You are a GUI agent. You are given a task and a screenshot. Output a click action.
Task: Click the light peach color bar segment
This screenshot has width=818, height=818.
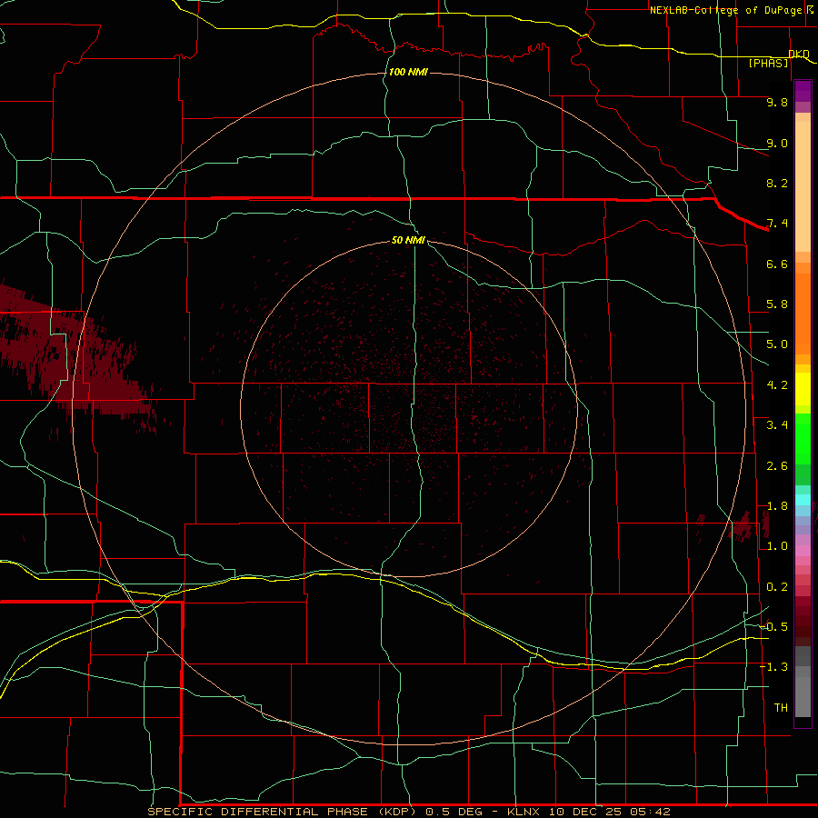click(x=803, y=186)
